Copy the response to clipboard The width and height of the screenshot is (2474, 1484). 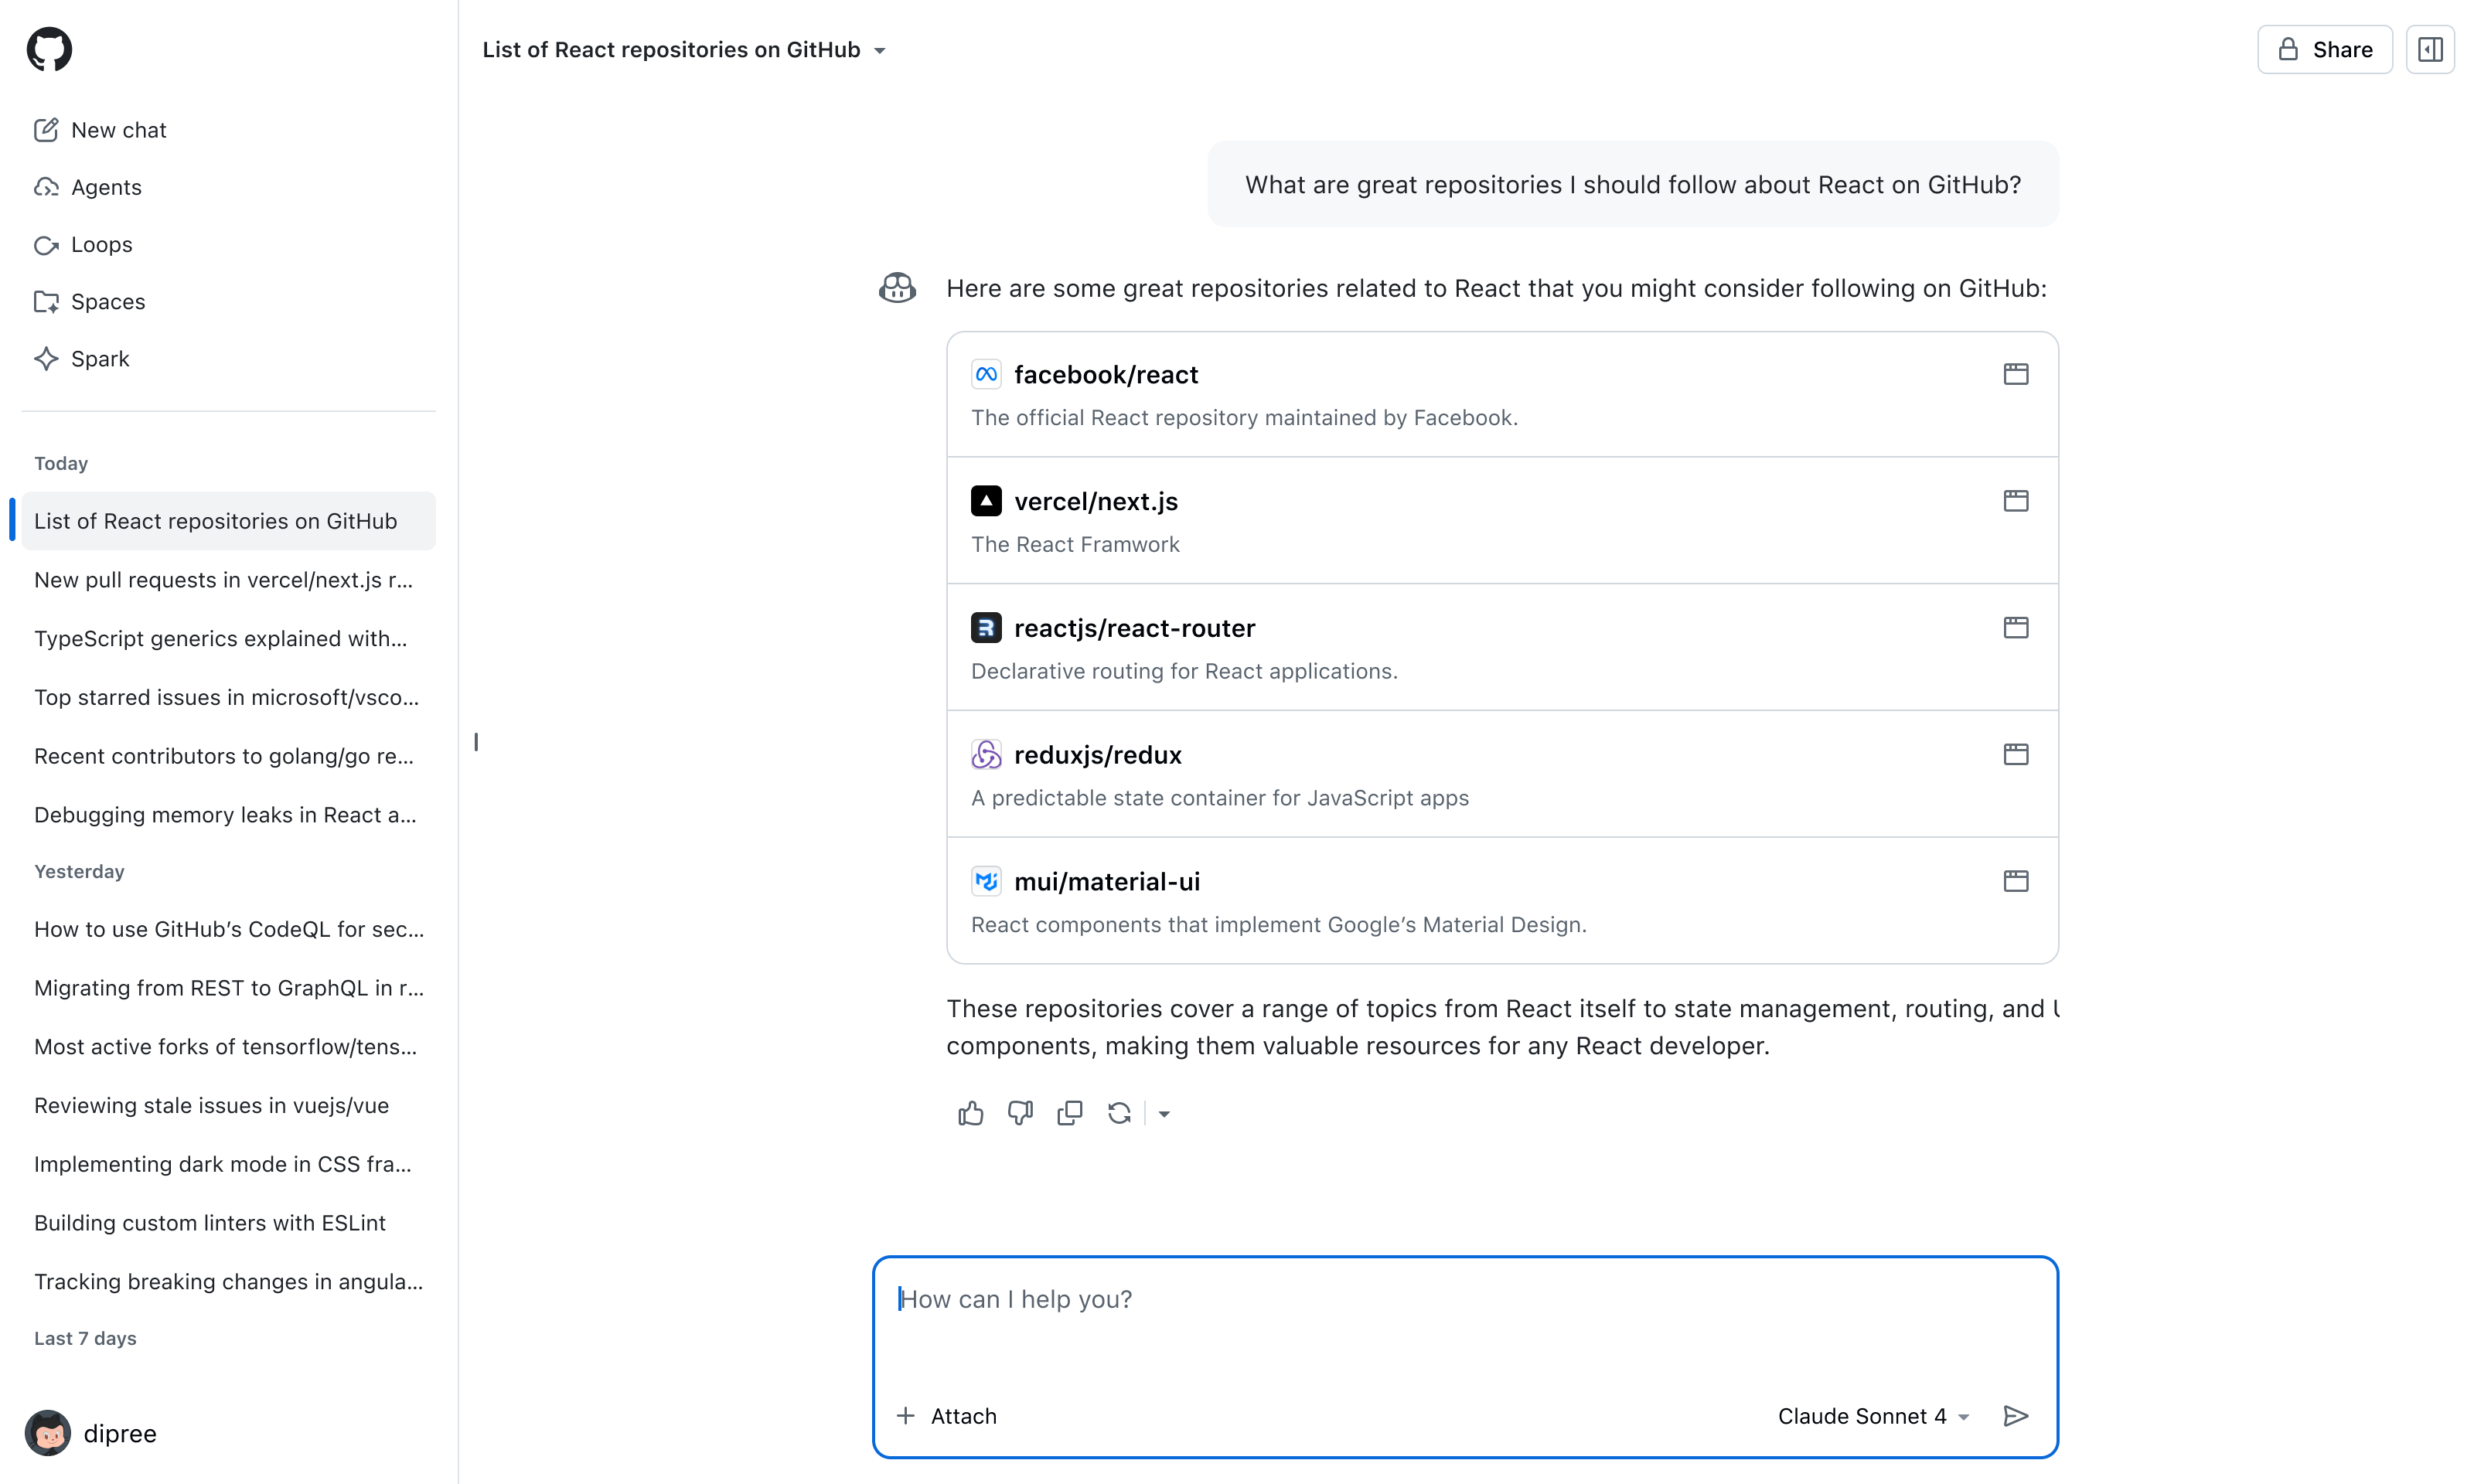1069,1113
